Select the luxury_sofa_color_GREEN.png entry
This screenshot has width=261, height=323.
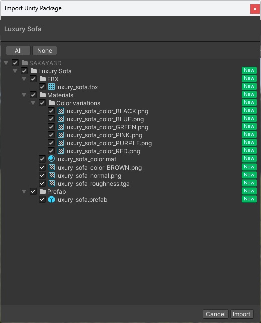[x=106, y=127]
